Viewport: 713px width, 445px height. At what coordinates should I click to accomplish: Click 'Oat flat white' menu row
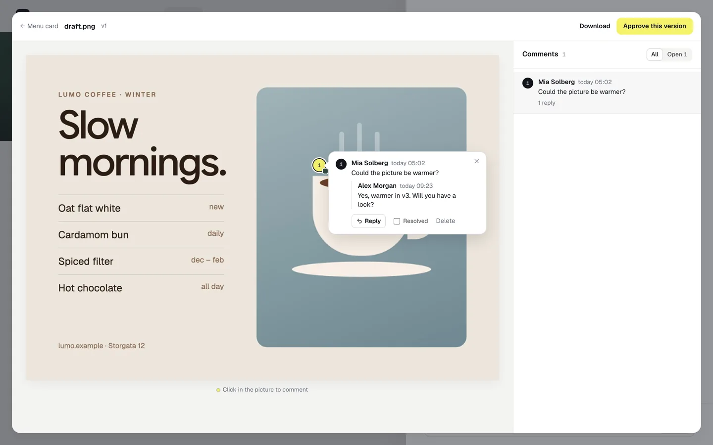[141, 208]
